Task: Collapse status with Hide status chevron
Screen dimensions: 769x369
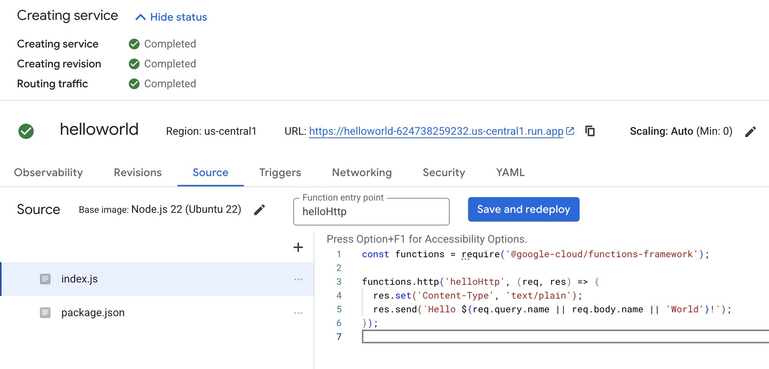Action: click(x=141, y=17)
